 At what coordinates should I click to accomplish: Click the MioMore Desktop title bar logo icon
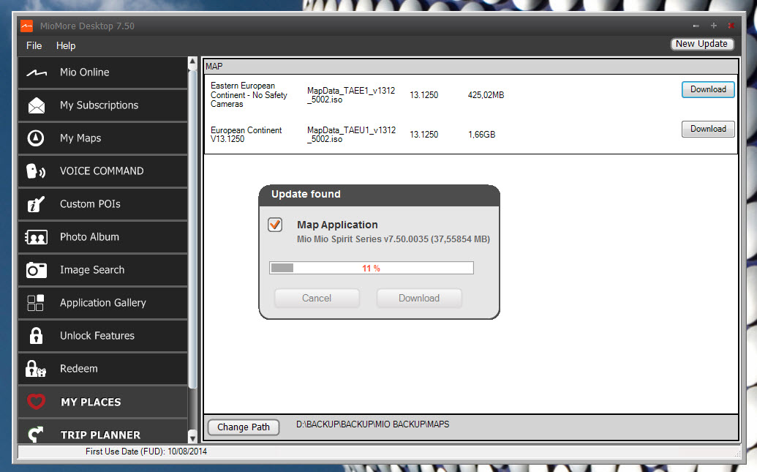[x=26, y=26]
